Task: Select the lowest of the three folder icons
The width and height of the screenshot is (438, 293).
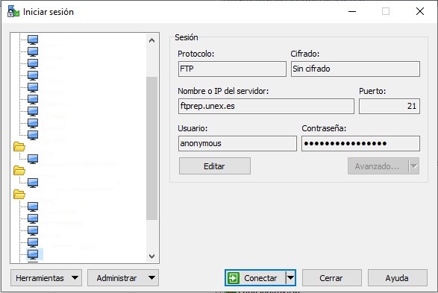Action: 19,195
